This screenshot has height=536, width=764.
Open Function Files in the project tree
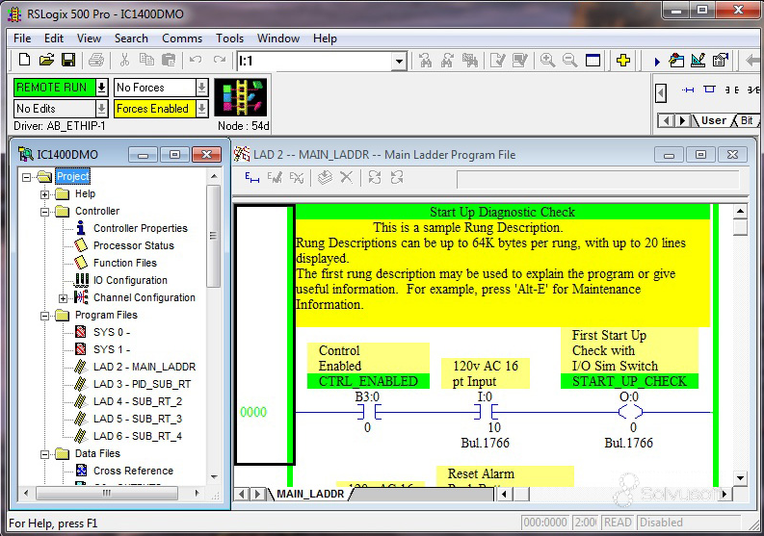click(124, 263)
